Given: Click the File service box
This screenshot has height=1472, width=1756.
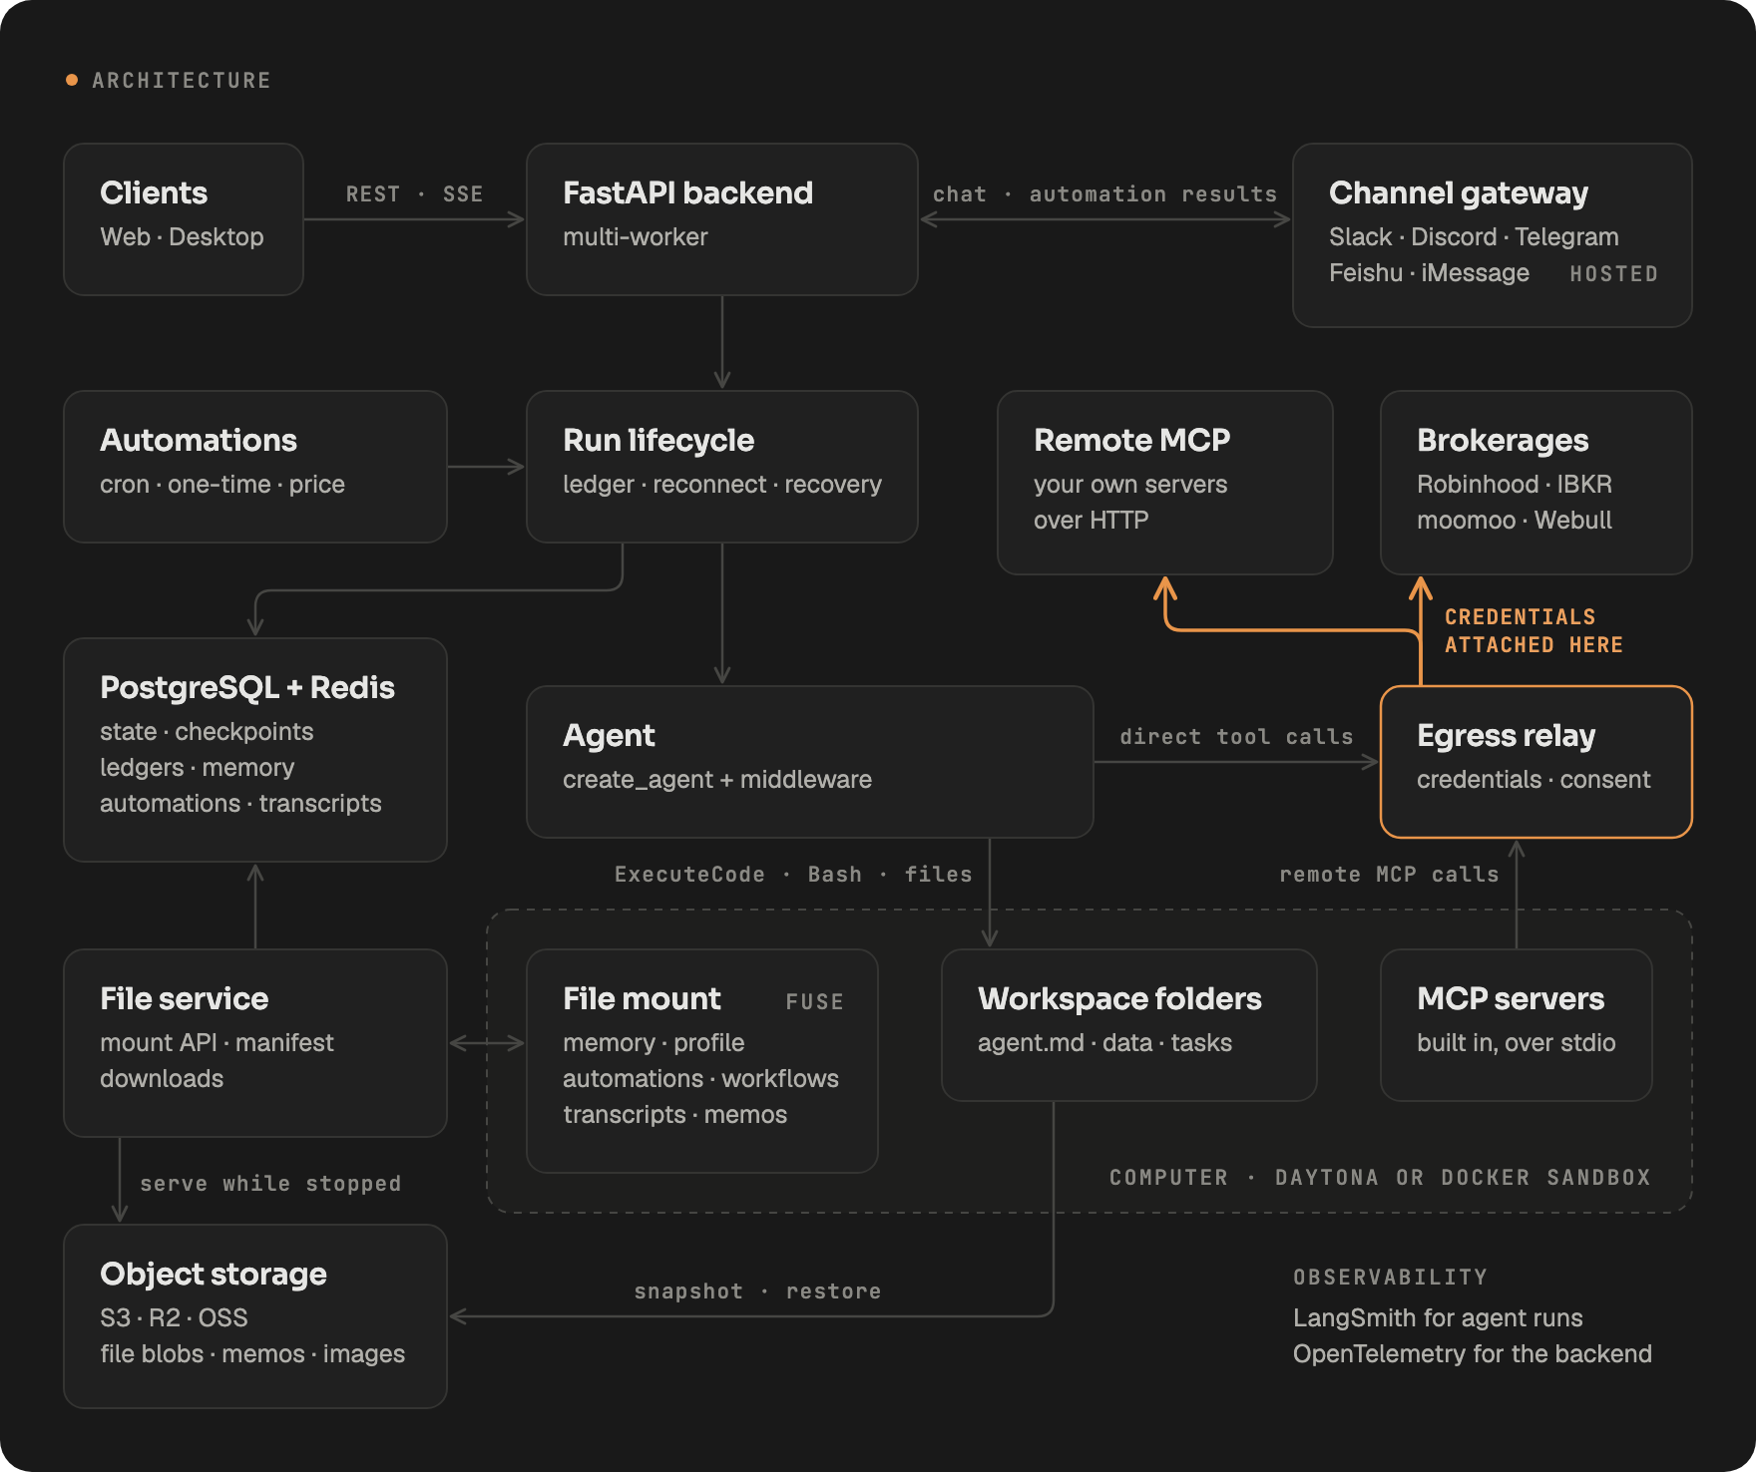Looking at the screenshot, I should tap(255, 1043).
